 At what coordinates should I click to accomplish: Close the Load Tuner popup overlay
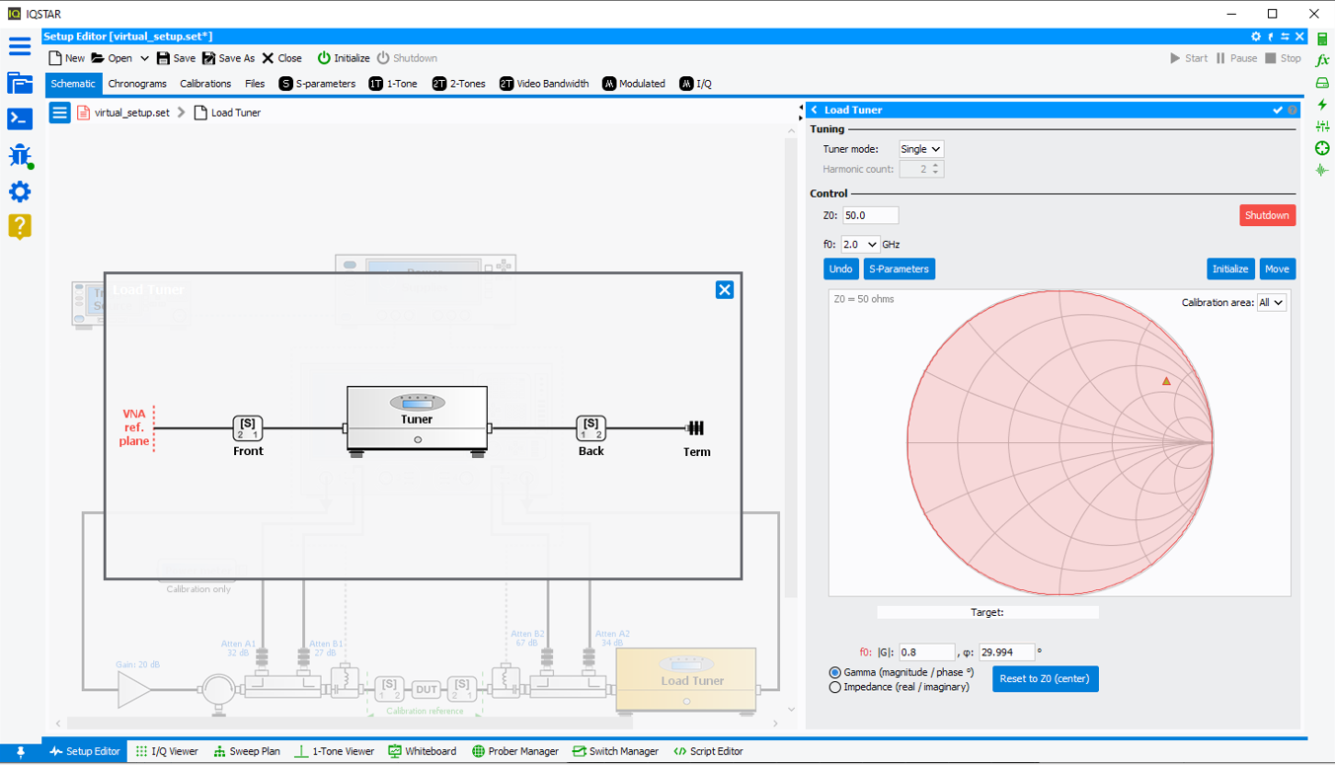(725, 289)
